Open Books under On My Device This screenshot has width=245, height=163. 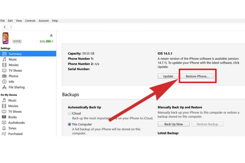13,117
